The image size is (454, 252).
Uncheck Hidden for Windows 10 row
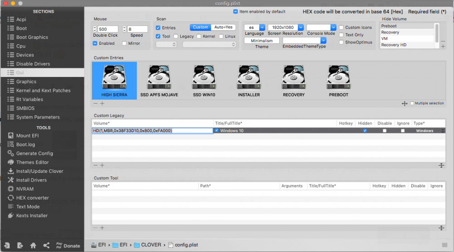[365, 131]
